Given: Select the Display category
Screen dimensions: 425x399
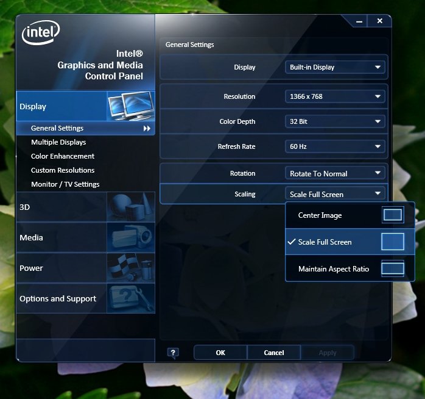Looking at the screenshot, I should point(86,106).
